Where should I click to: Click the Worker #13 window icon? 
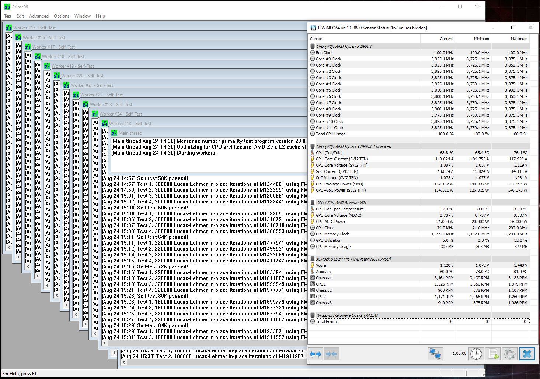click(105, 123)
